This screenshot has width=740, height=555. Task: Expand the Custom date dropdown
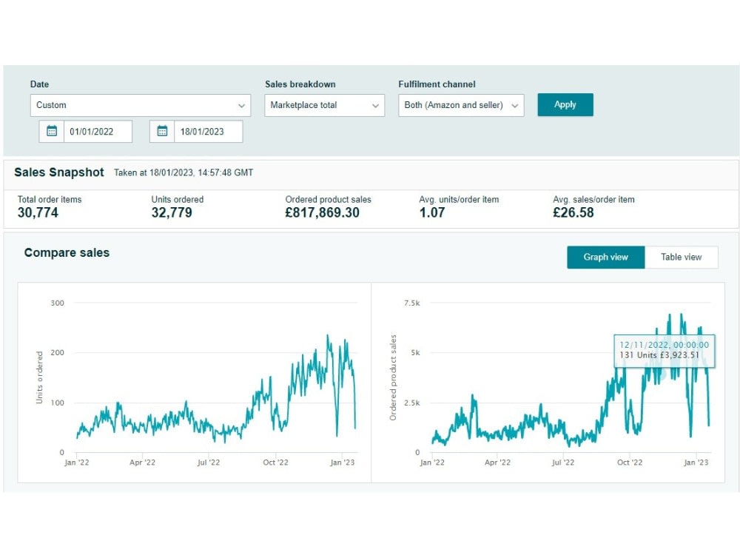[140, 105]
